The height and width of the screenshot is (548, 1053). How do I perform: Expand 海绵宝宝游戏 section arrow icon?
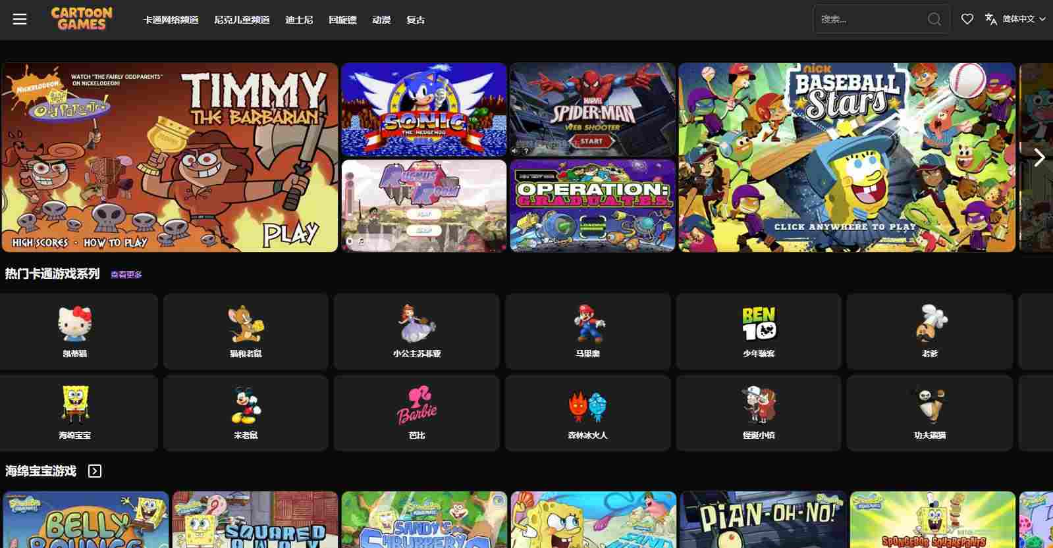[x=95, y=471]
